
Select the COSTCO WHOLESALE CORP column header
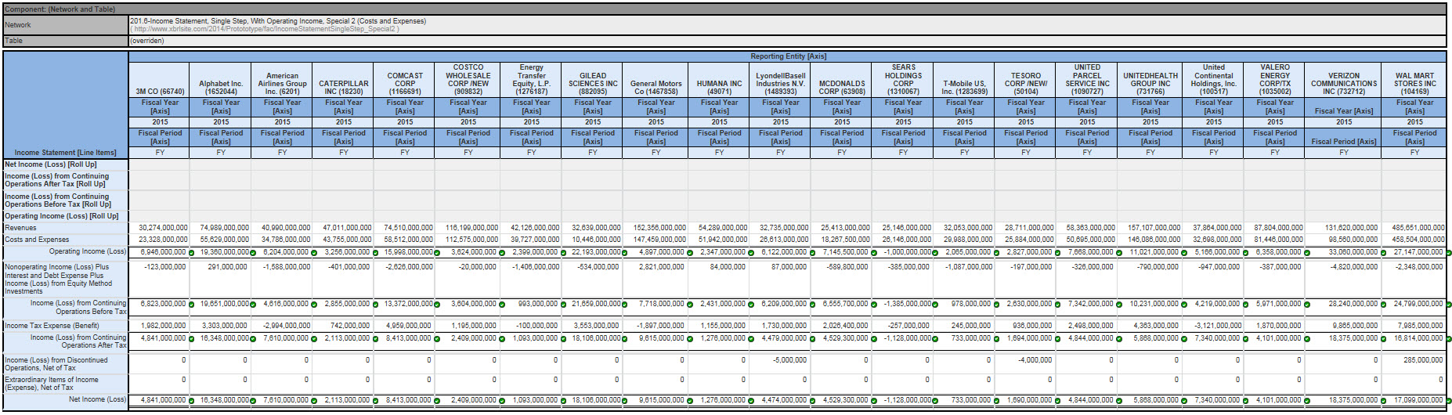(468, 80)
